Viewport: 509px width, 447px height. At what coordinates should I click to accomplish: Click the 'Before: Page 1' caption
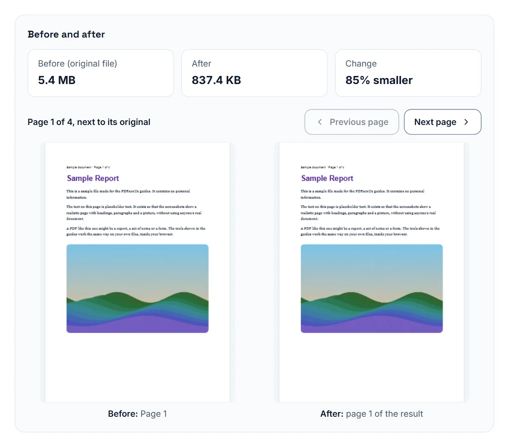pyautogui.click(x=137, y=414)
